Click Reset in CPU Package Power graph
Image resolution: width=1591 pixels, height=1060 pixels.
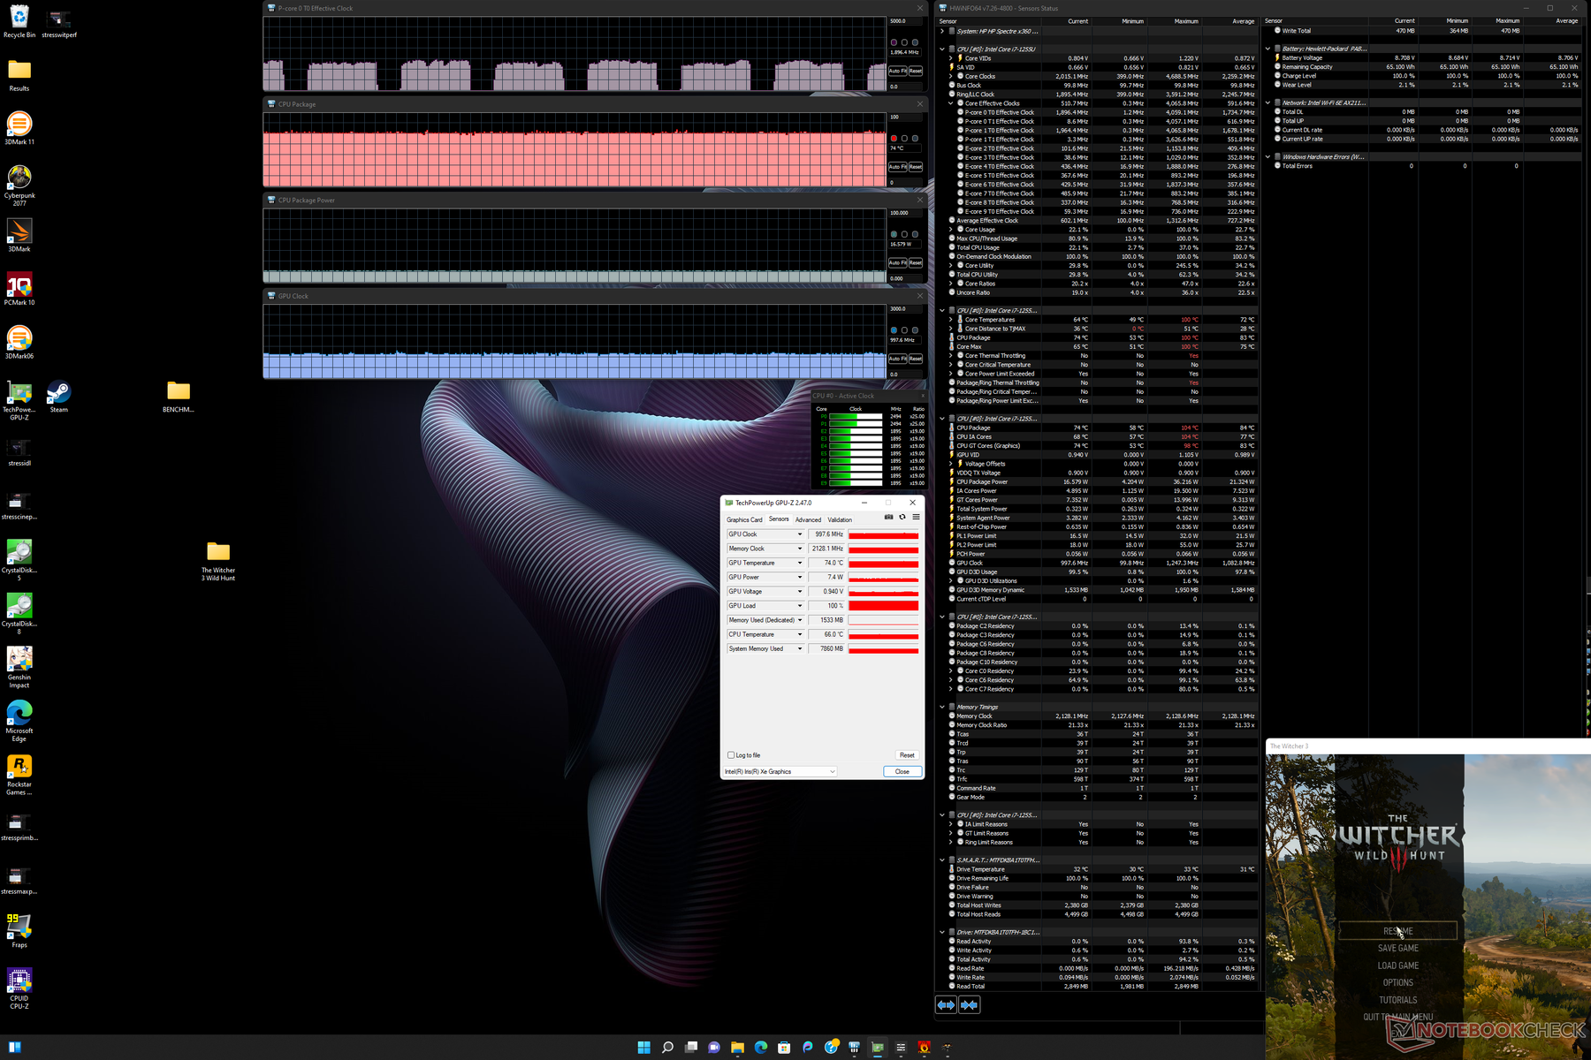pyautogui.click(x=916, y=262)
